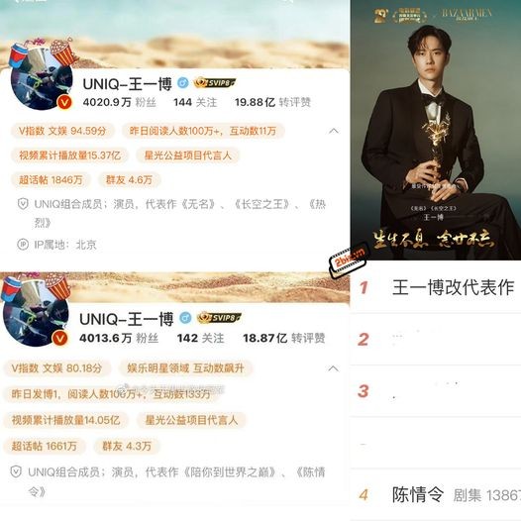Screen dimensions: 521x521
Task: Select the V指数 文娱 94.59分 tag
Action: tap(62, 131)
